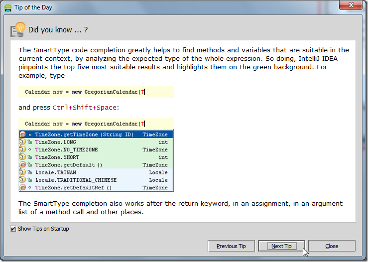Screen dimensions: 368x262
Task: Click 'The SmartType completion also works' paragraph
Action: 180,208
